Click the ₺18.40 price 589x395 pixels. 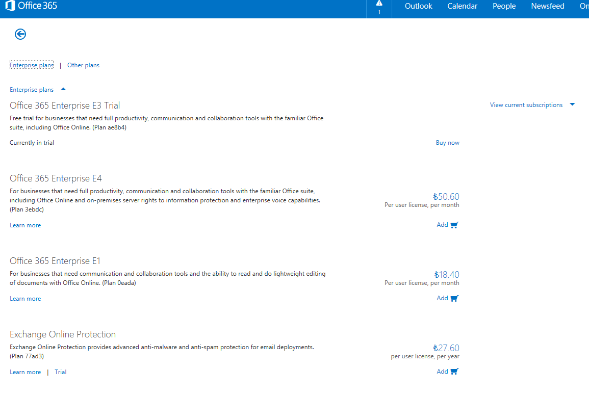click(447, 275)
